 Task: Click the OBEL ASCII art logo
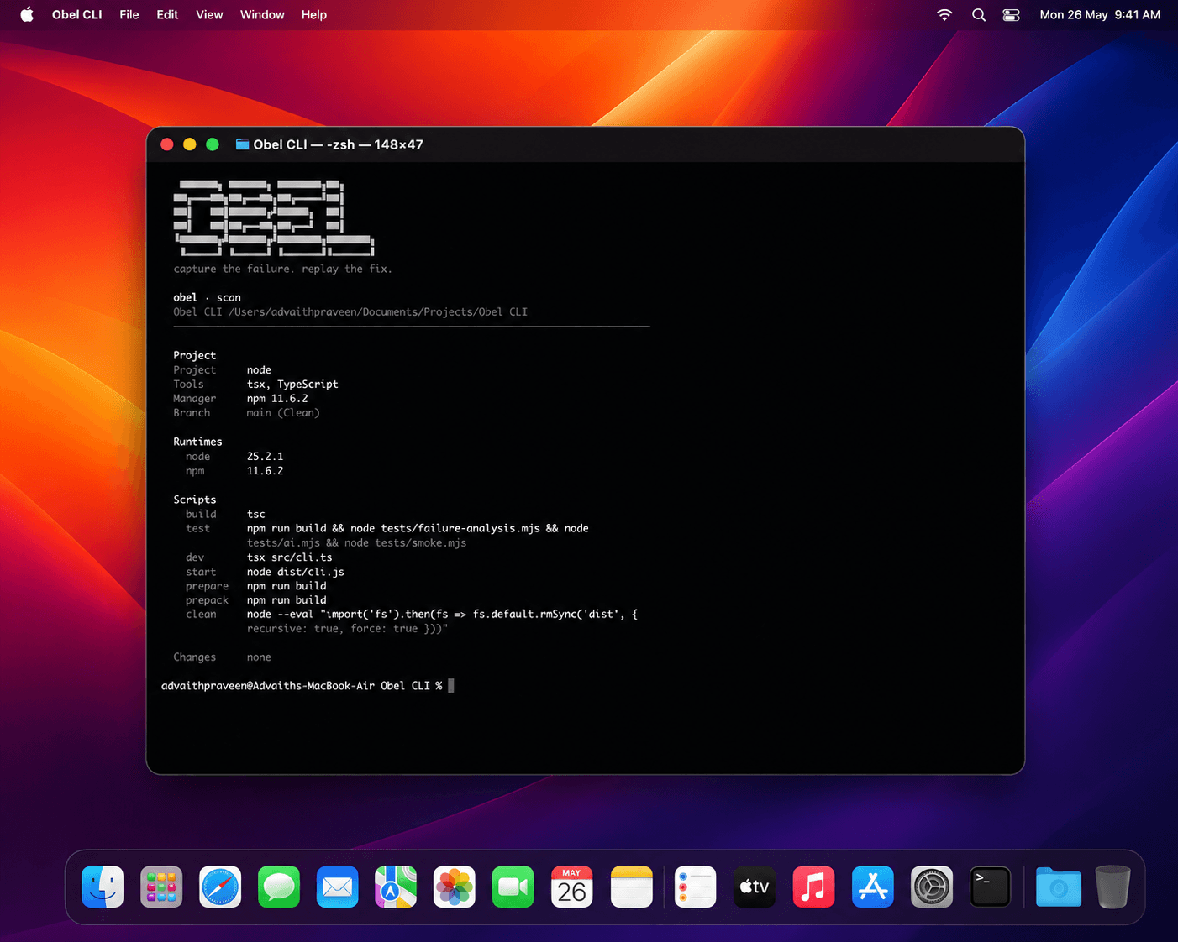tap(274, 217)
